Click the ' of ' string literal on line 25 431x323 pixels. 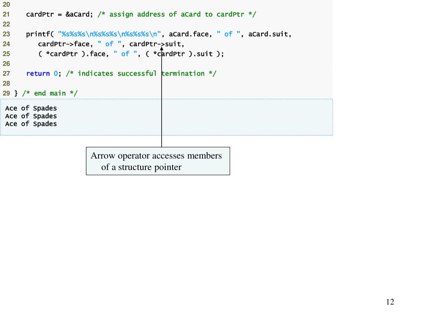(x=125, y=54)
